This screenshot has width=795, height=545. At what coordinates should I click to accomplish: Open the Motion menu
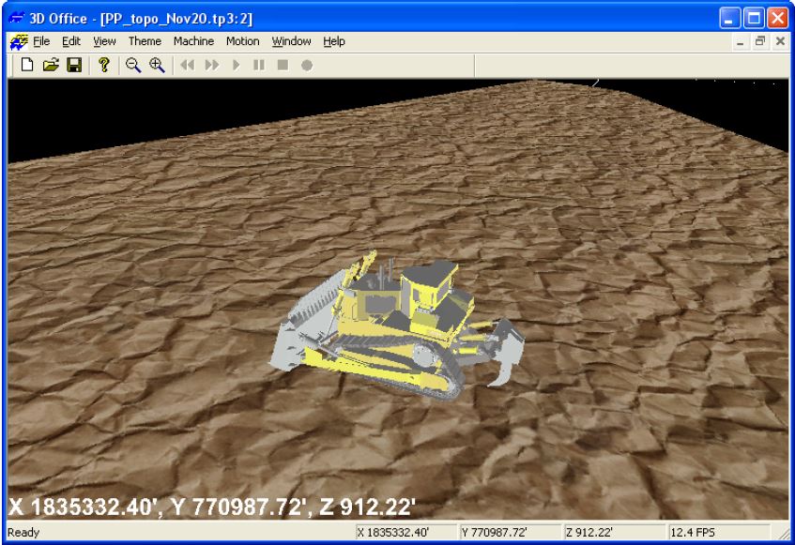[x=242, y=41]
